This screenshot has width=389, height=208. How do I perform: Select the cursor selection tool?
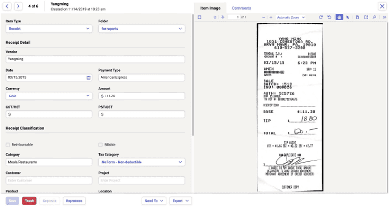tap(348, 17)
